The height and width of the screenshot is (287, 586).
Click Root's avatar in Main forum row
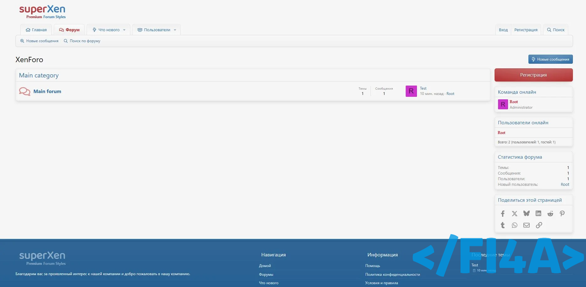(x=411, y=91)
